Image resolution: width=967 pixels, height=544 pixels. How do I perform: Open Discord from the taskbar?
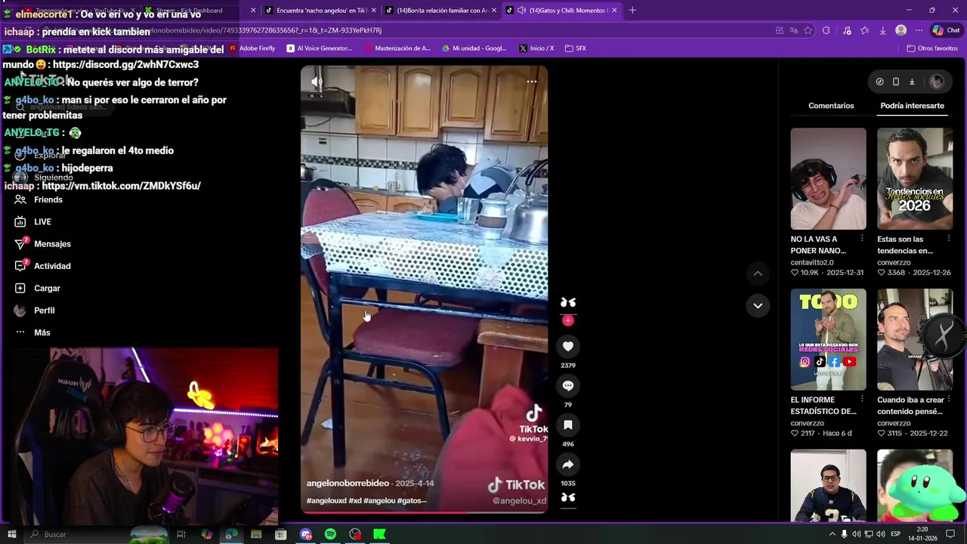305,534
